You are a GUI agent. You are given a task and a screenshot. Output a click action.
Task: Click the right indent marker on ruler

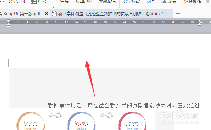tap(199, 23)
